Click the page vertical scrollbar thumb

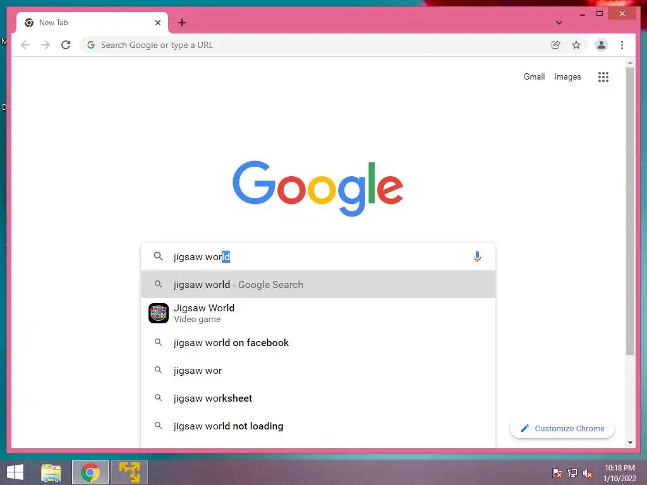(x=630, y=210)
